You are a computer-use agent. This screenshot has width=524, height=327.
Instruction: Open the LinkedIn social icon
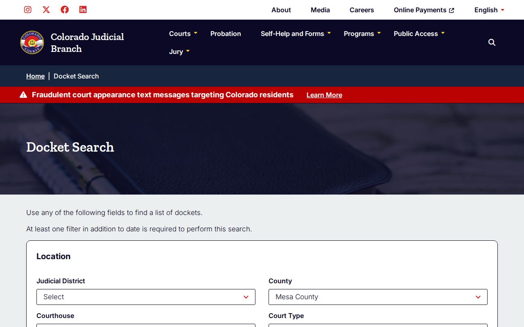(83, 9)
